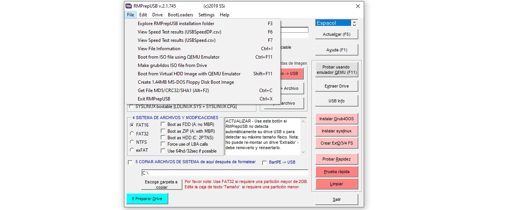Select Exit RMPrepUSB menu entry
This screenshot has height=210, width=519.
tap(154, 99)
